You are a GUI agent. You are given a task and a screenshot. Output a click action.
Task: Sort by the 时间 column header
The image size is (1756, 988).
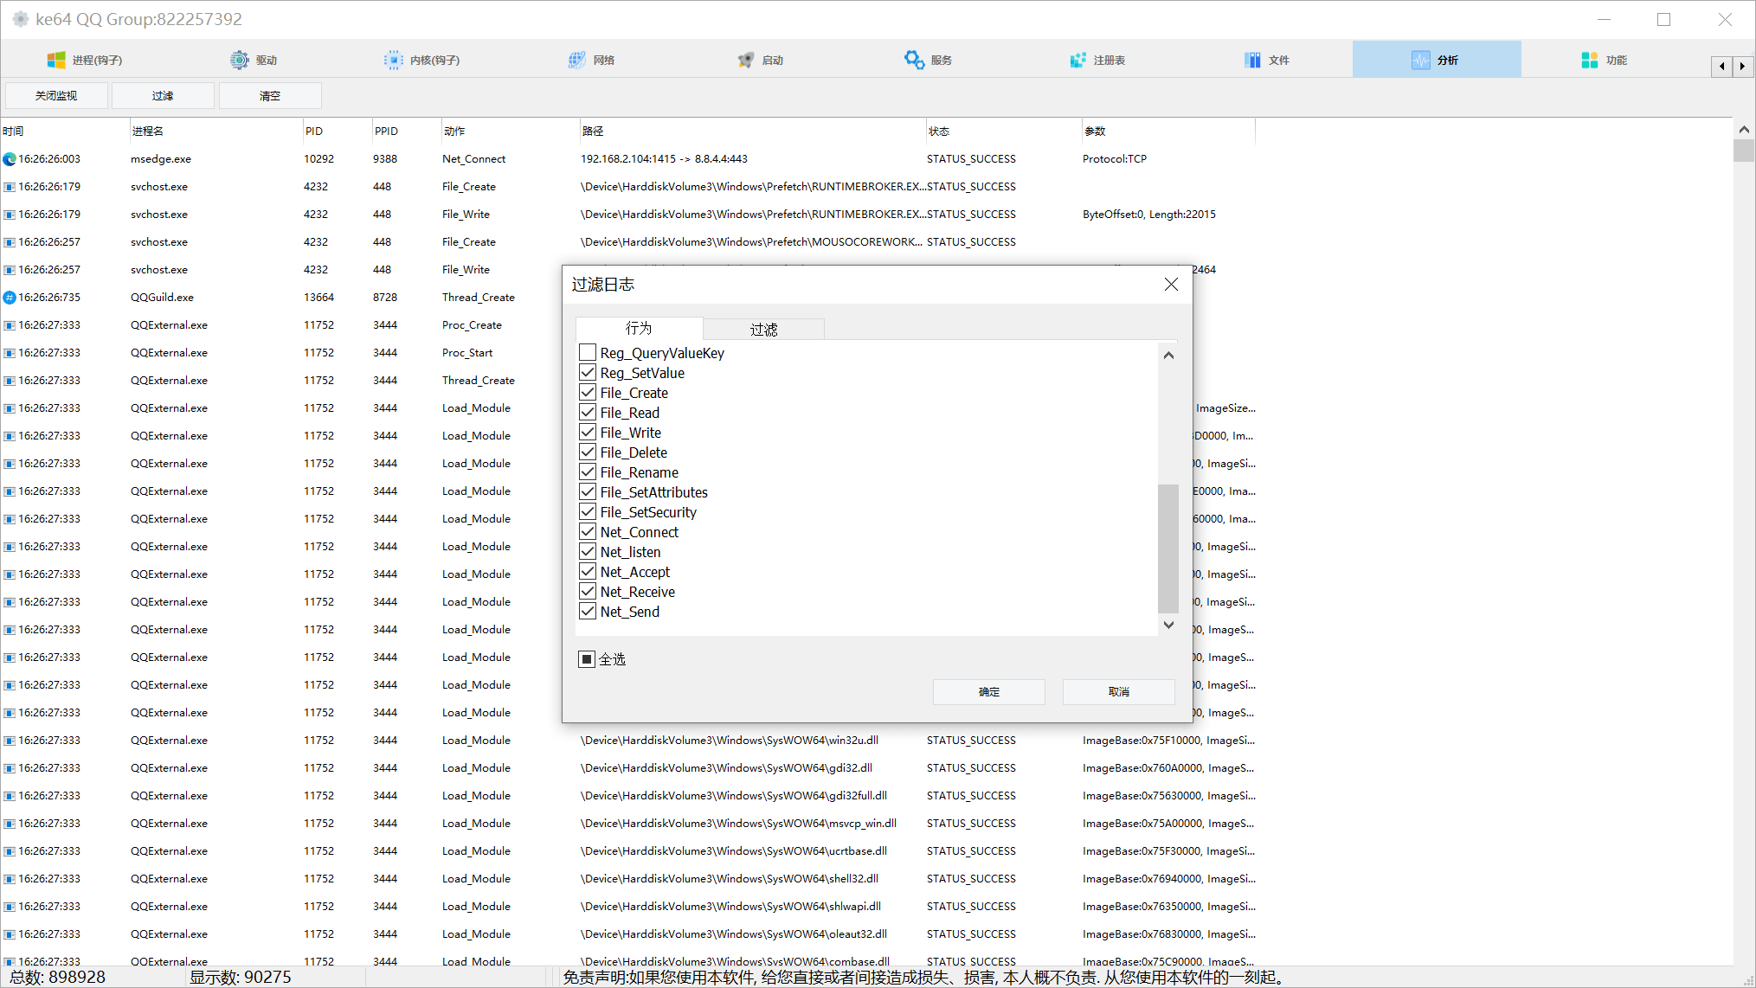65,132
